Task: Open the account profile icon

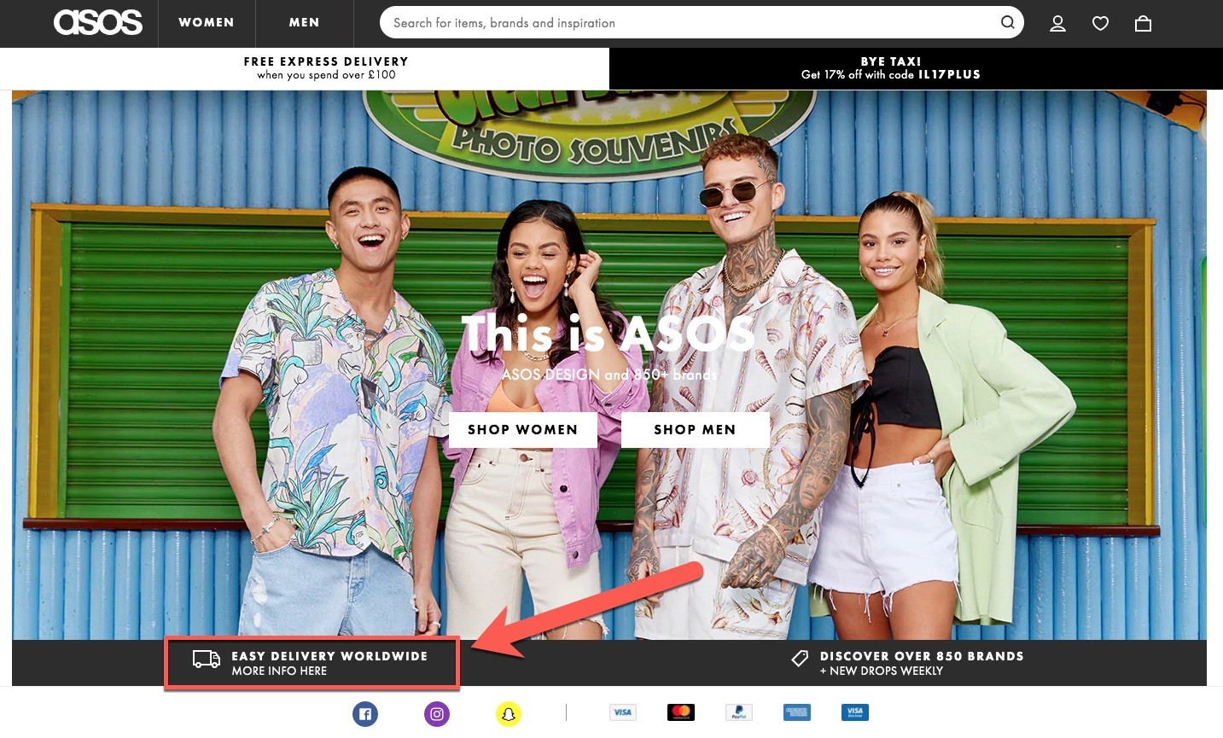Action: coord(1057,24)
